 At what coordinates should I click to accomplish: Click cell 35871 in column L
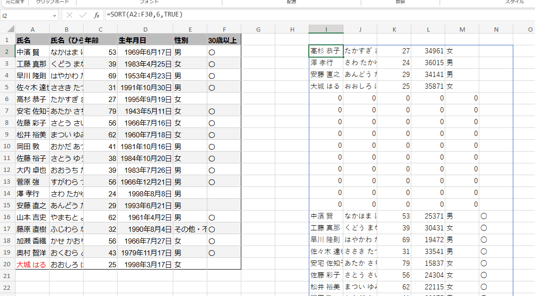click(428, 86)
